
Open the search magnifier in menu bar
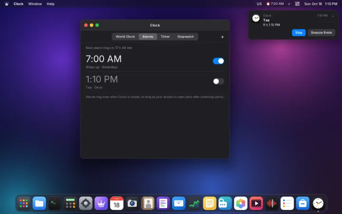click(289, 4)
